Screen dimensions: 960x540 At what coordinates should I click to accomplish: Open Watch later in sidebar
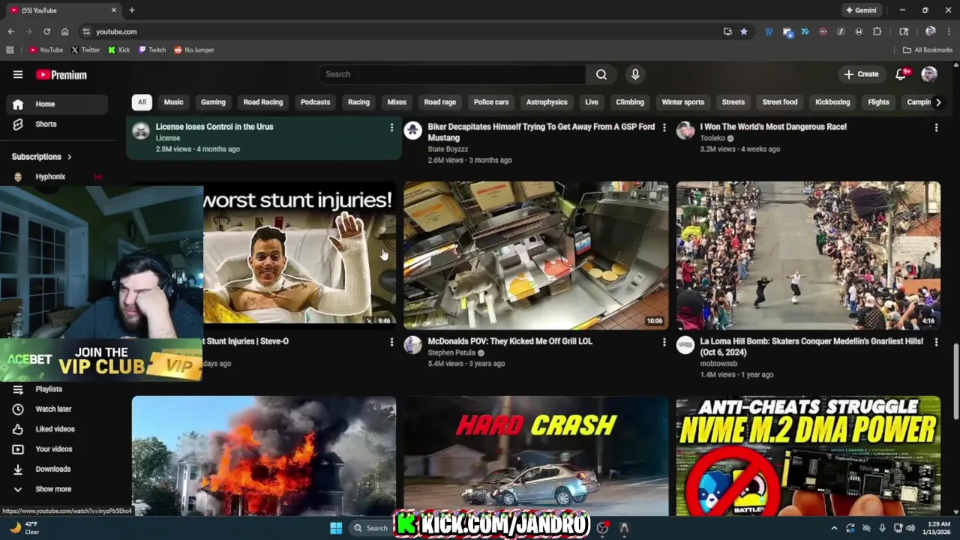click(56, 409)
